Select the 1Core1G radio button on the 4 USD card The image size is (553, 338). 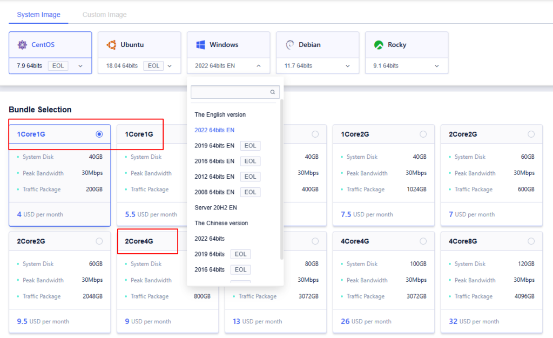click(99, 134)
